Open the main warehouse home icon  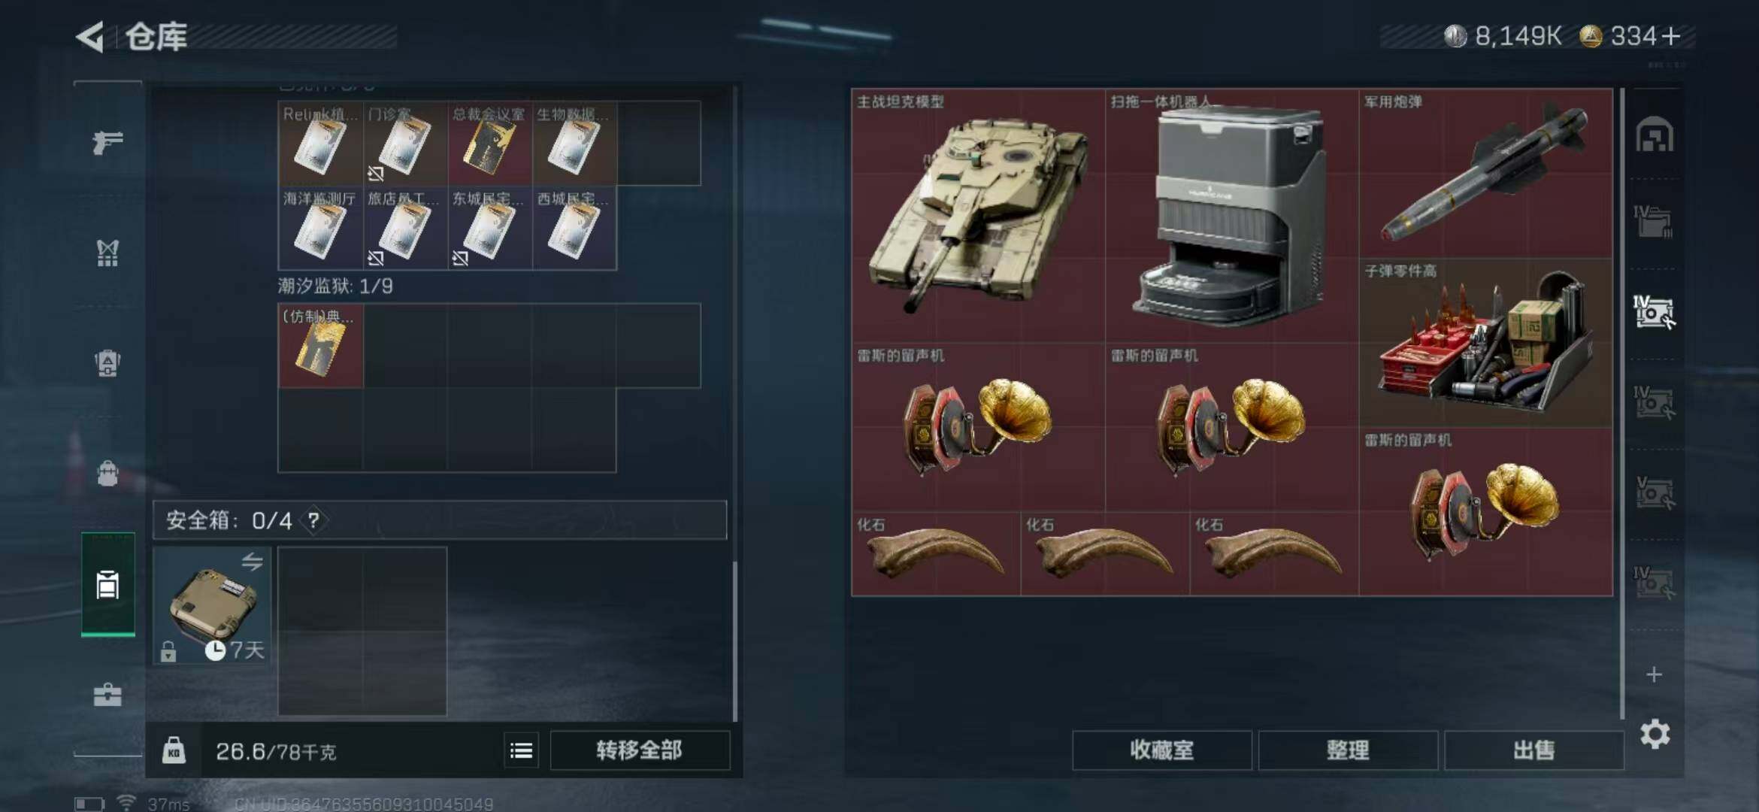pyautogui.click(x=1655, y=135)
